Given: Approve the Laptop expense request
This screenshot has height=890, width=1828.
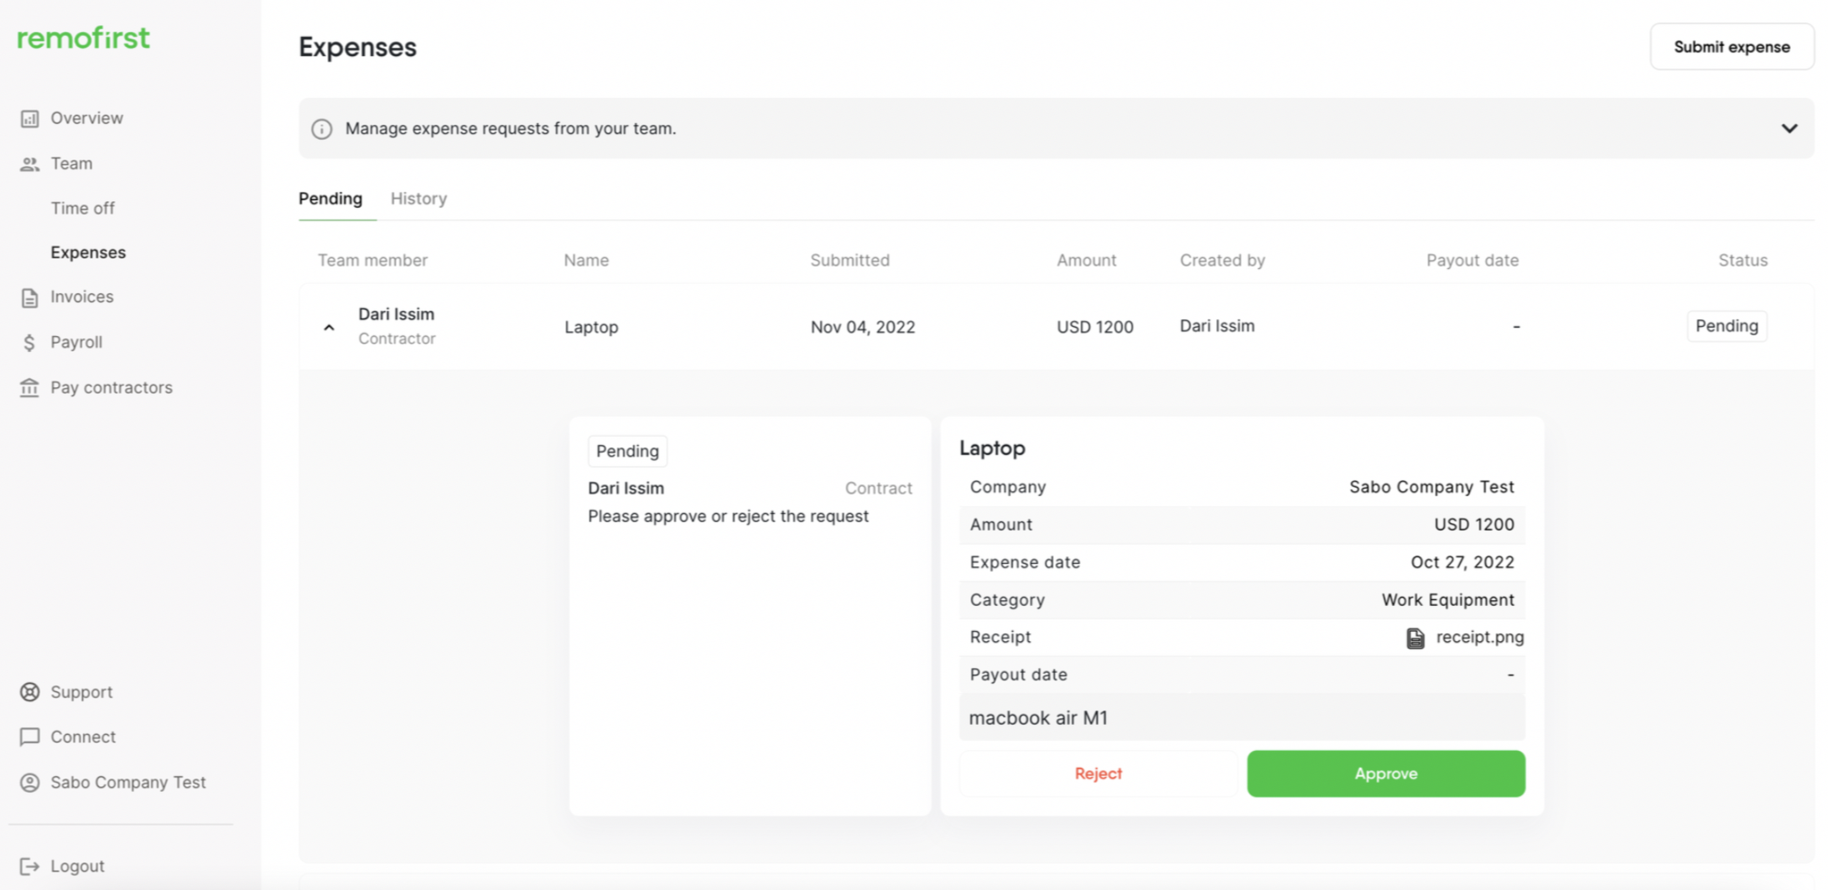Looking at the screenshot, I should point(1385,774).
